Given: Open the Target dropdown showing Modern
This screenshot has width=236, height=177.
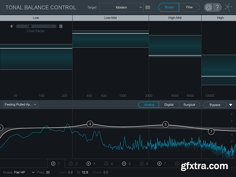Looking at the screenshot, I should (121, 8).
